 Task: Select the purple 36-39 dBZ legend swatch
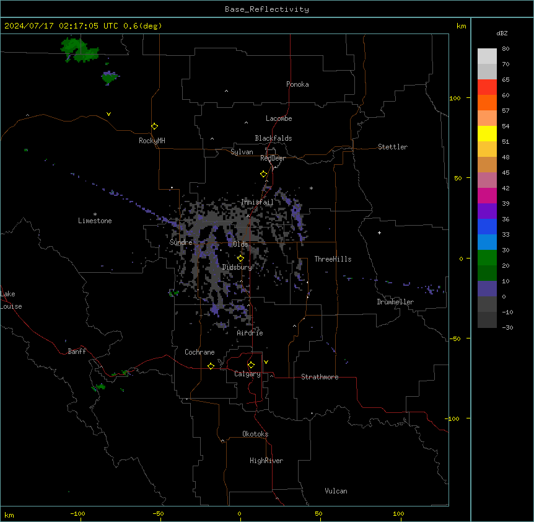pos(487,211)
